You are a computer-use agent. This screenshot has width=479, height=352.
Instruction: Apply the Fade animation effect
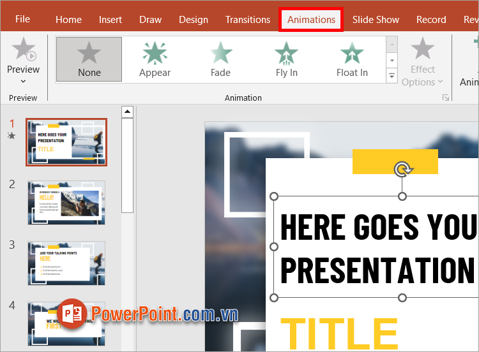[x=220, y=59]
